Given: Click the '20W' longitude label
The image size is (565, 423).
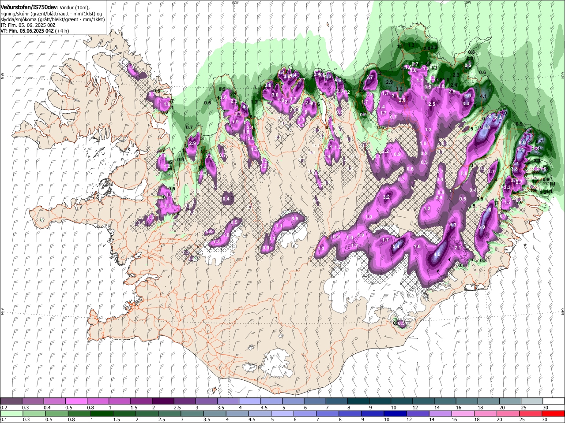Looking at the screenshot, I should [x=235, y=2].
